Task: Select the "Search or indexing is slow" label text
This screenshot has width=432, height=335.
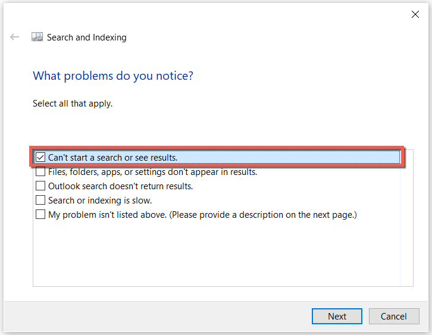Action: coord(100,201)
